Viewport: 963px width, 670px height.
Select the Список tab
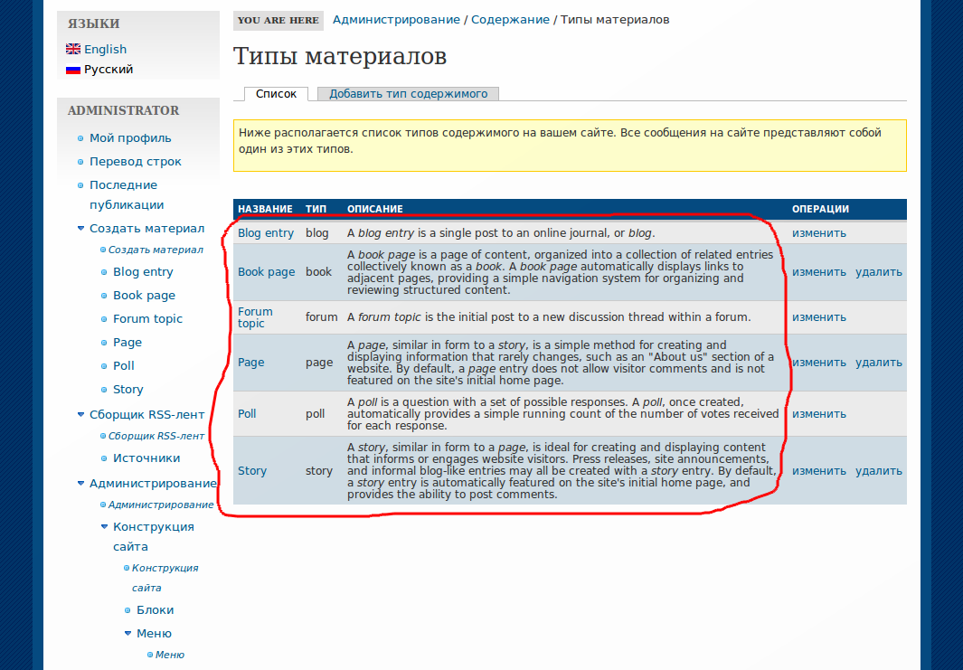[x=275, y=93]
